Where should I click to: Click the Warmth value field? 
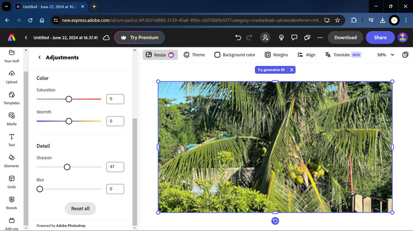click(x=115, y=121)
